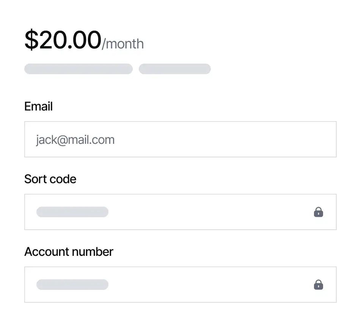361x327 pixels.
Task: Focus the Account number input field
Action: [x=180, y=285]
